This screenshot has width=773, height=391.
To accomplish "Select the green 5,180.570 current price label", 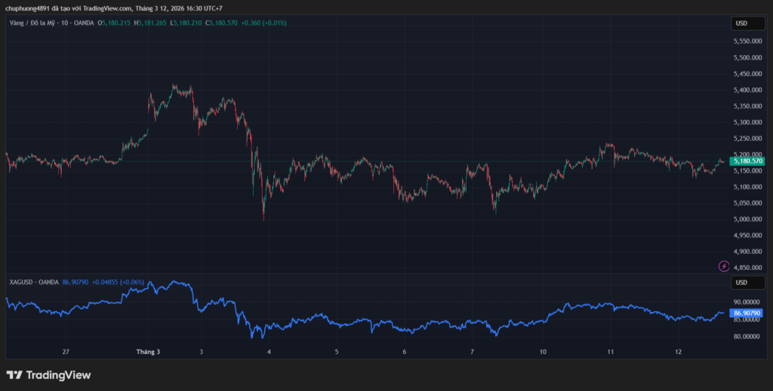I will click(x=747, y=161).
